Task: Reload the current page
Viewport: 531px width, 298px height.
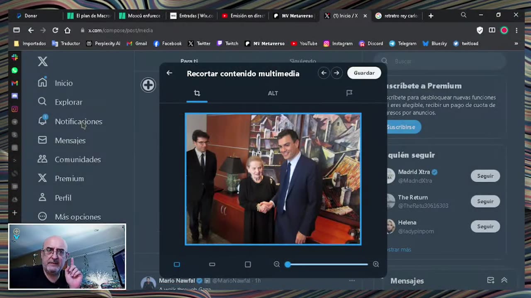Action: point(55,30)
